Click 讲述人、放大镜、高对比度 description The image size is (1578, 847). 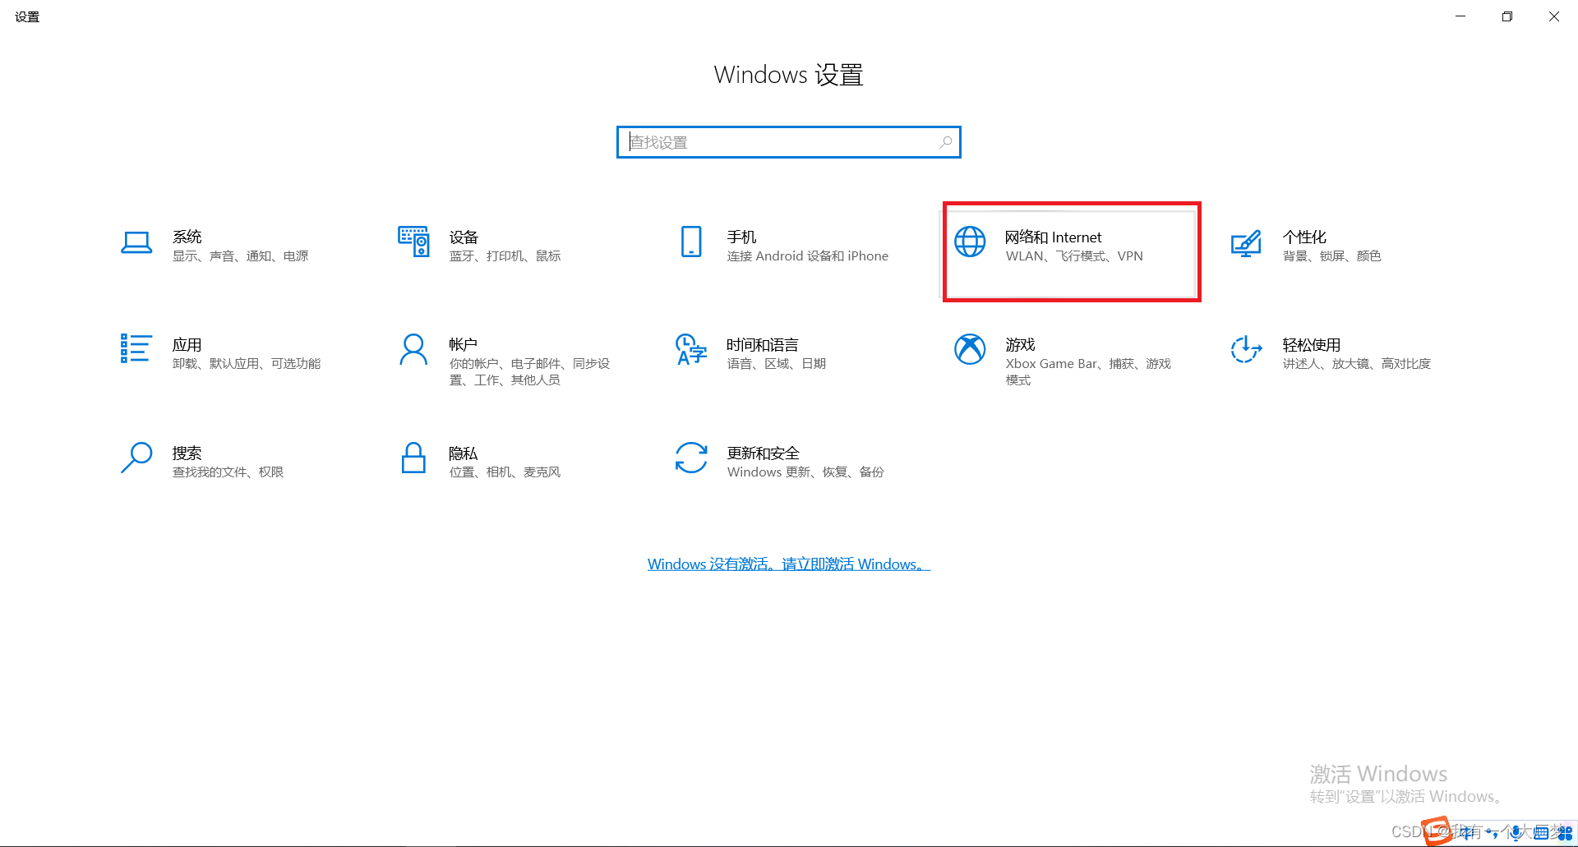tap(1357, 363)
